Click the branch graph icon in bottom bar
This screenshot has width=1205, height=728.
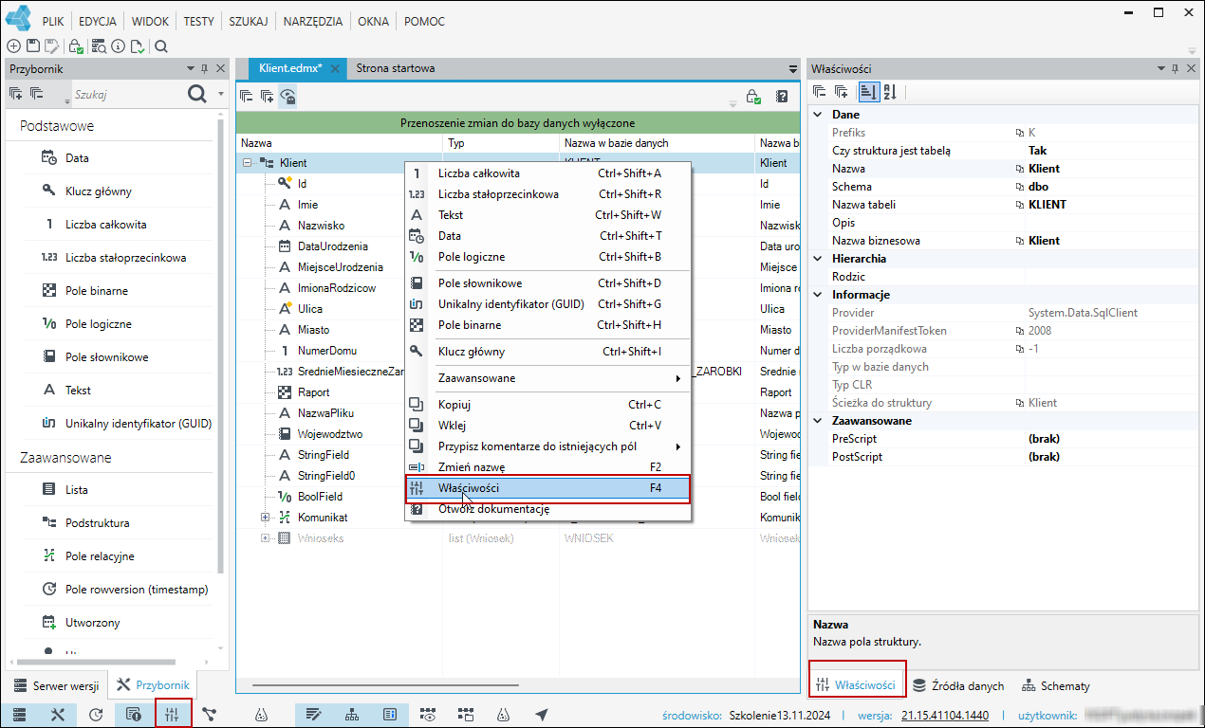[209, 714]
